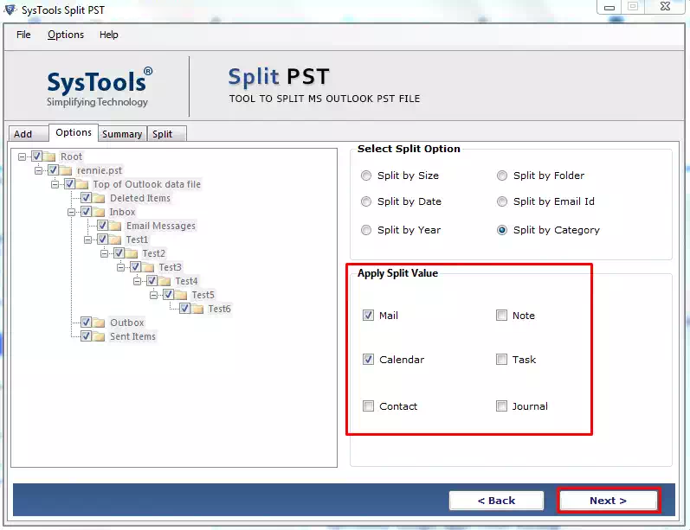Open the Options menu
The height and width of the screenshot is (530, 690).
66,35
